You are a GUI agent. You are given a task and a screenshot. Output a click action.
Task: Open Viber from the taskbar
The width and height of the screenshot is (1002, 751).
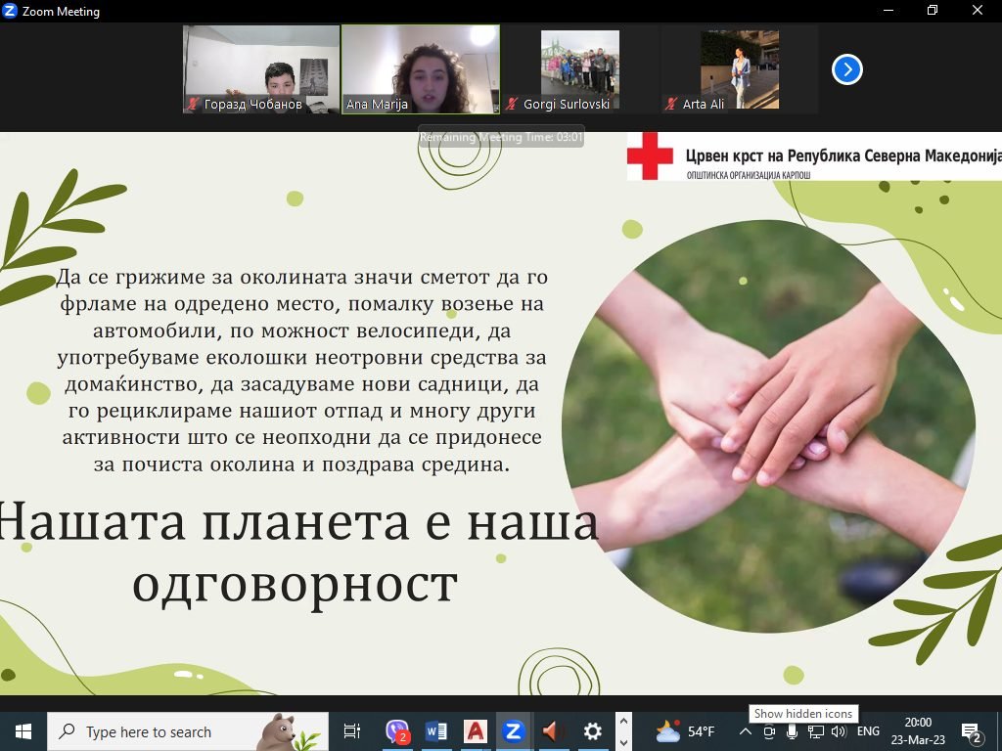[x=397, y=731]
